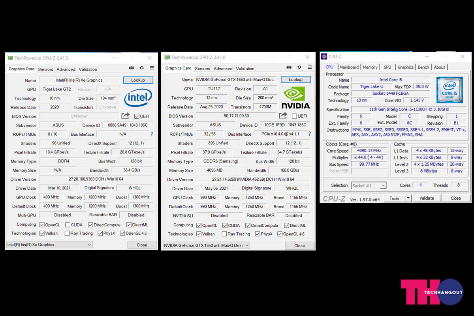Open Validation tab in Intel GPU-Z window
This screenshot has width=474, height=316.
click(88, 69)
